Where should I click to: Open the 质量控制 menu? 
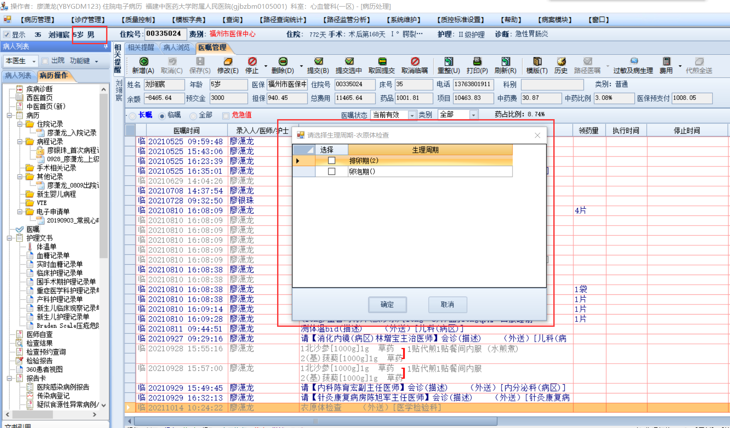pyautogui.click(x=139, y=20)
